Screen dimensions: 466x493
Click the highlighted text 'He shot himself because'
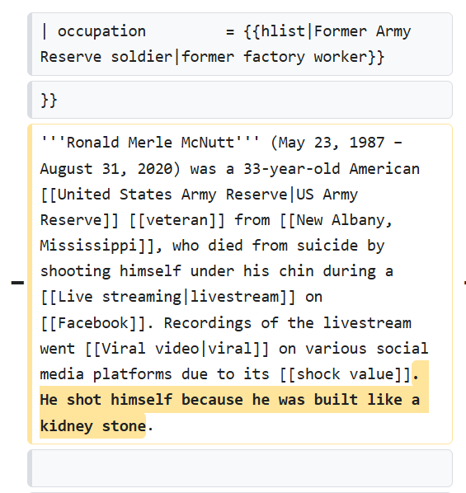141,400
